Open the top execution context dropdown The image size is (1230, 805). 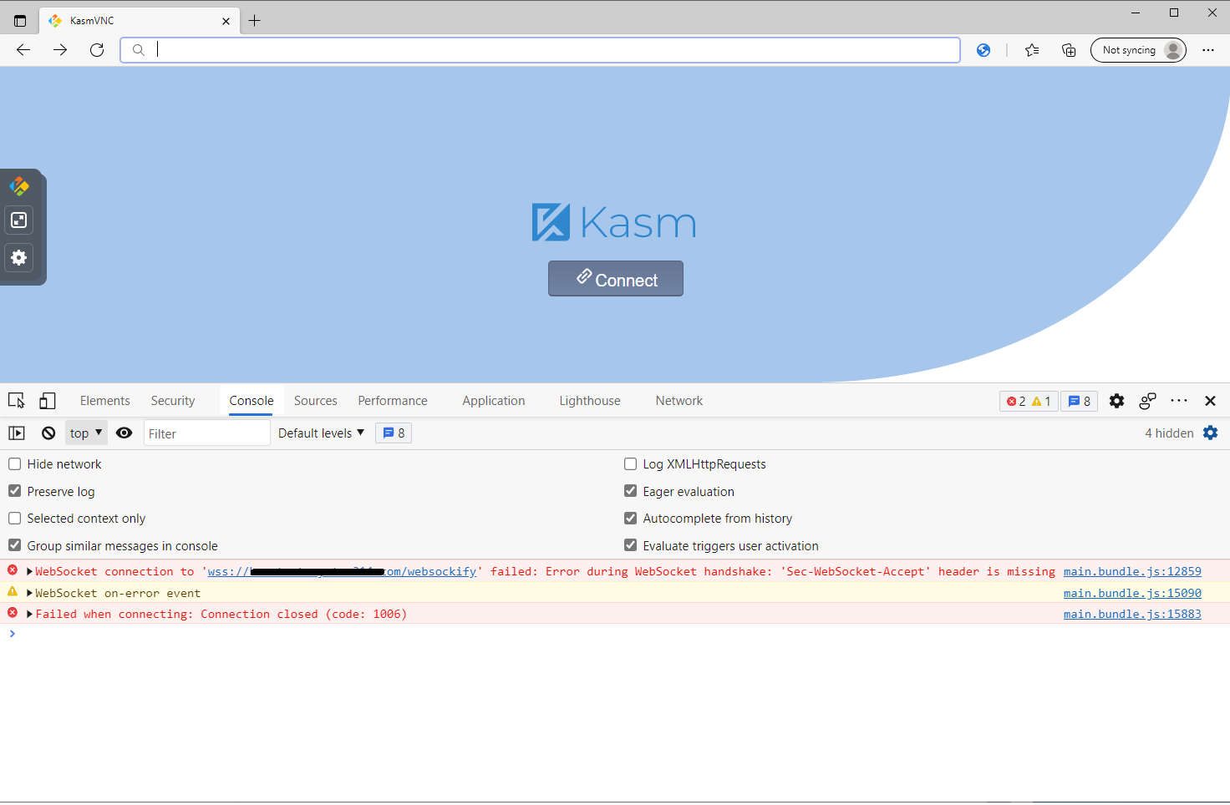pyautogui.click(x=85, y=433)
